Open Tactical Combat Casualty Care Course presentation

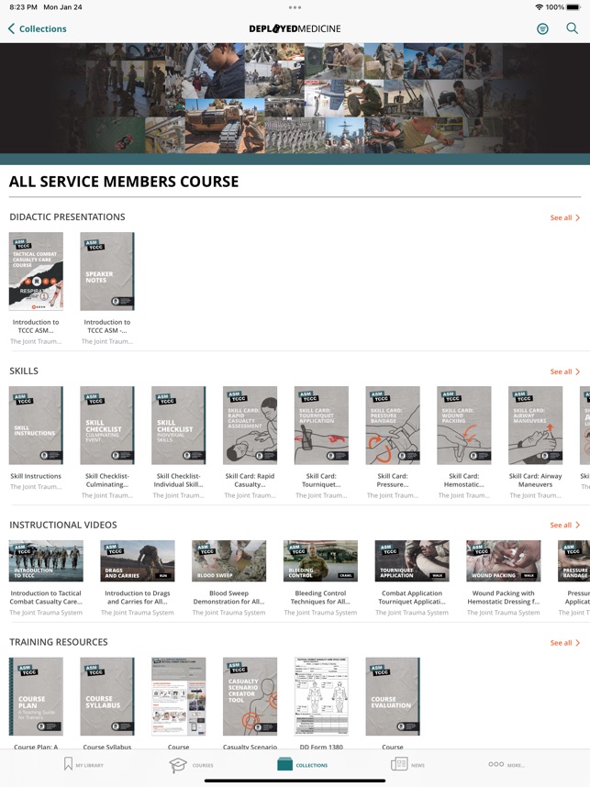coord(36,271)
